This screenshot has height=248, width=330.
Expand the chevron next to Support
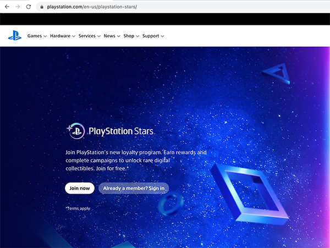pos(162,36)
